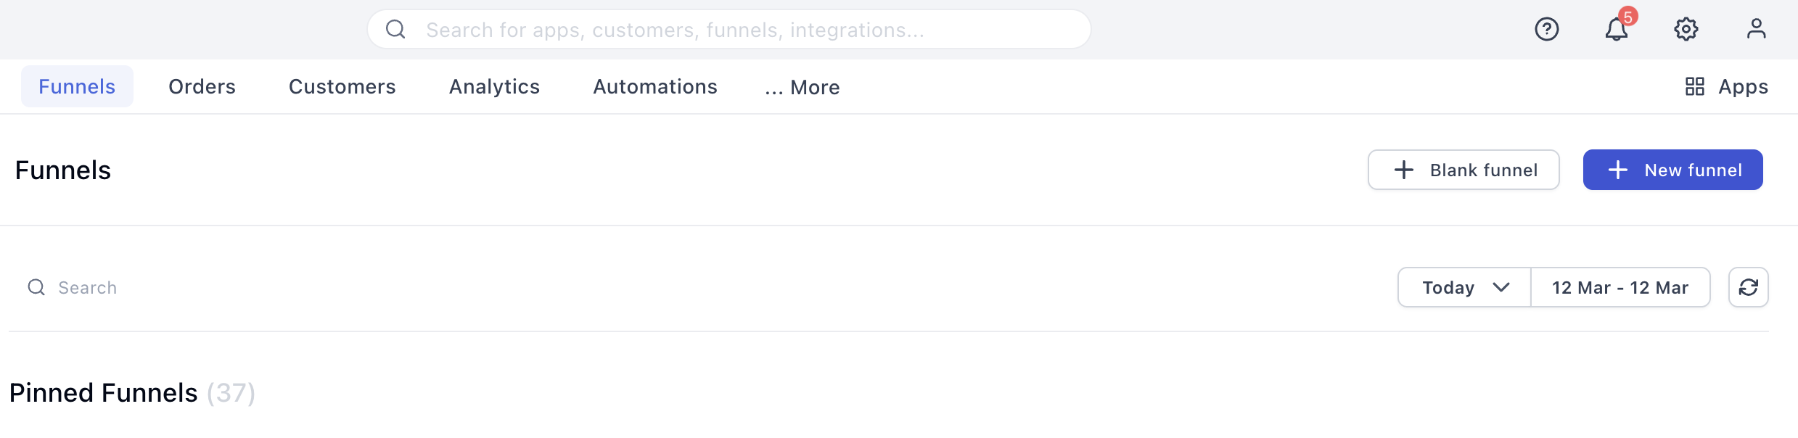Open the settings gear icon
1798x438 pixels.
click(x=1686, y=29)
